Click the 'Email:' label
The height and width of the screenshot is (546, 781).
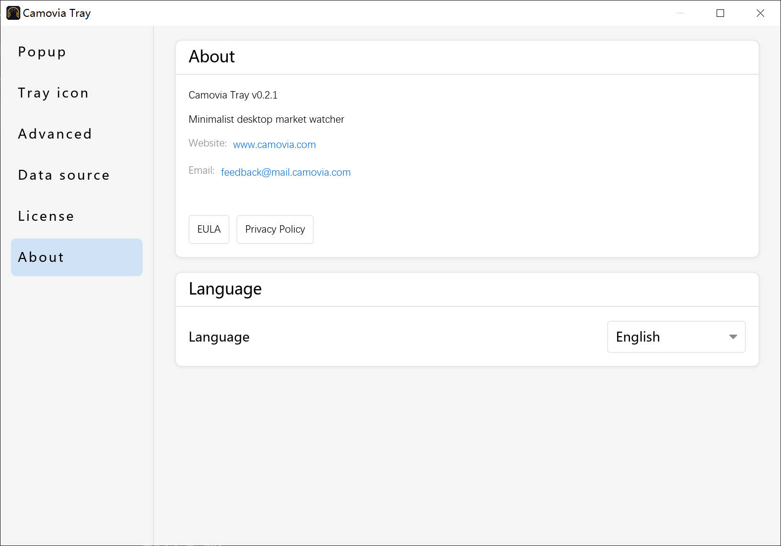pos(202,170)
